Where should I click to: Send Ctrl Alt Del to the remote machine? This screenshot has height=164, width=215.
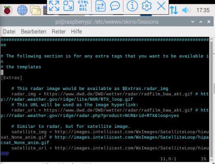[83, 6]
